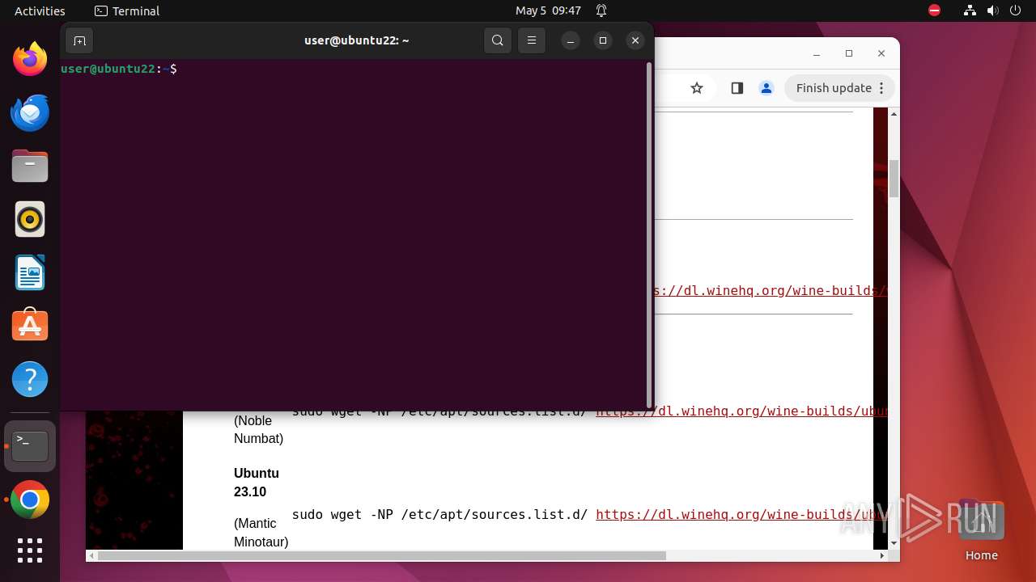Toggle Chrome's side panel
The width and height of the screenshot is (1036, 582).
click(x=737, y=88)
